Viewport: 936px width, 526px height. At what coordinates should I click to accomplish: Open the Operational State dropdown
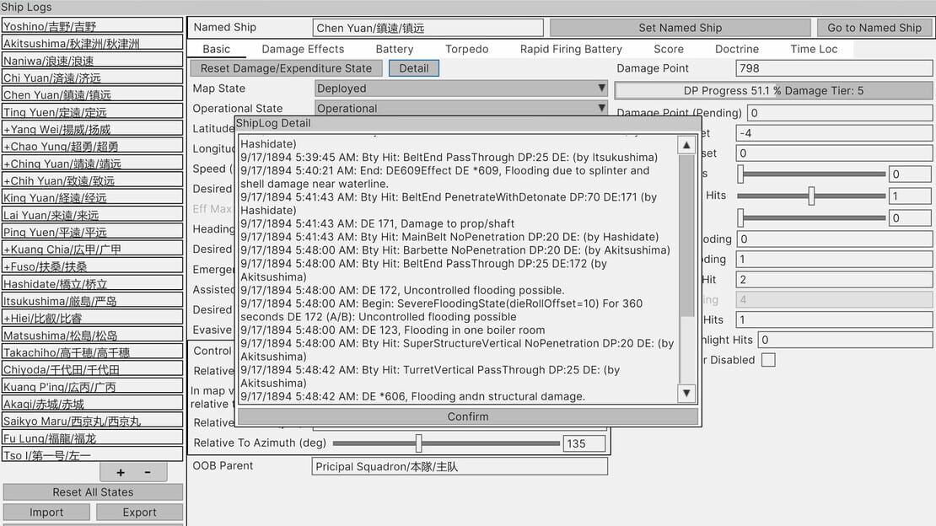461,108
